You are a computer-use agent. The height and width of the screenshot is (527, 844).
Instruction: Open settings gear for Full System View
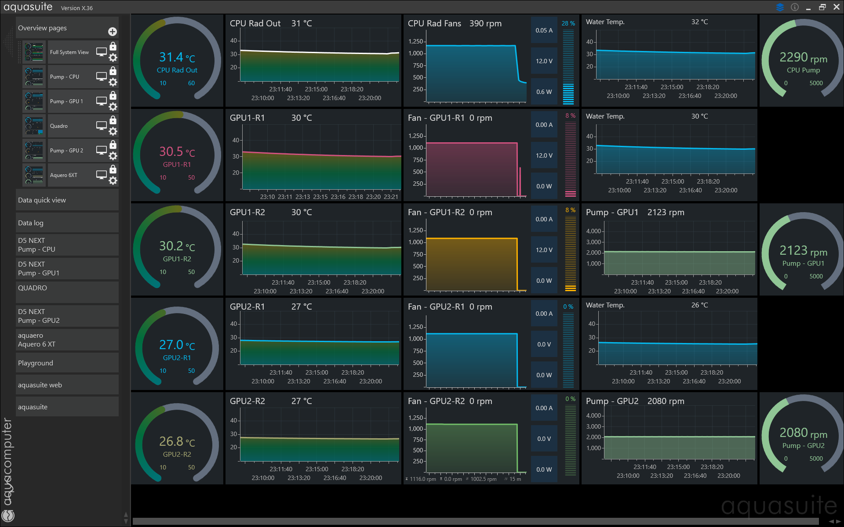tap(113, 58)
